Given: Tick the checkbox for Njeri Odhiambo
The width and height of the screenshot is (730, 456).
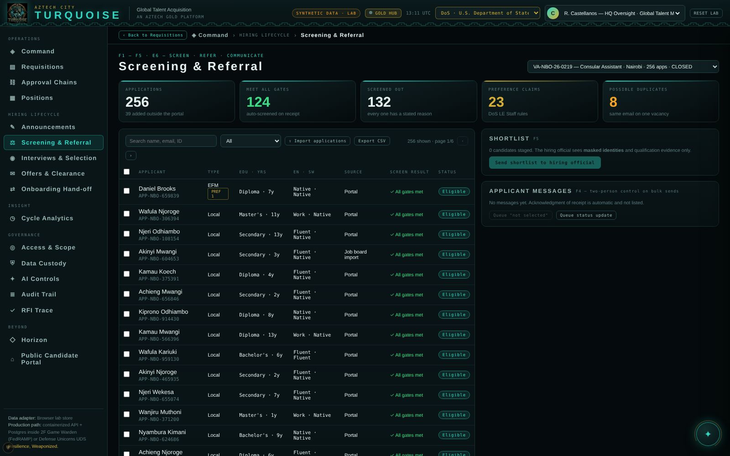Looking at the screenshot, I should [x=127, y=234].
